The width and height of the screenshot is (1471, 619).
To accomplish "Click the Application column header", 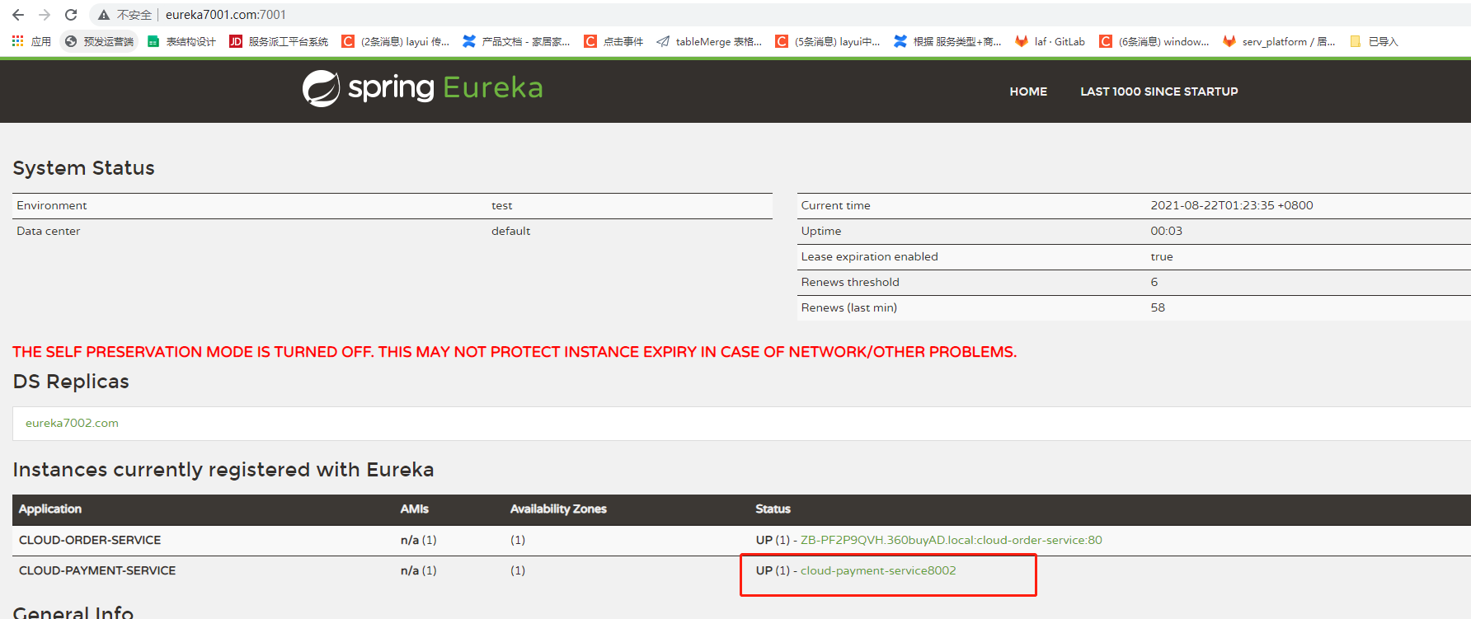I will 50,509.
